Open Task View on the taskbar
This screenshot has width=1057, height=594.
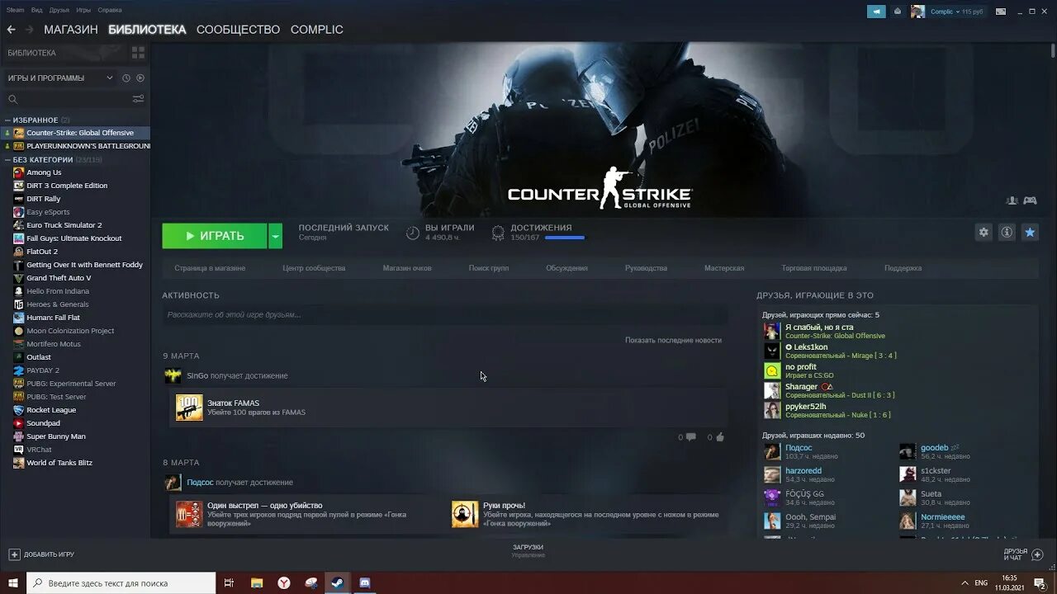pyautogui.click(x=230, y=583)
